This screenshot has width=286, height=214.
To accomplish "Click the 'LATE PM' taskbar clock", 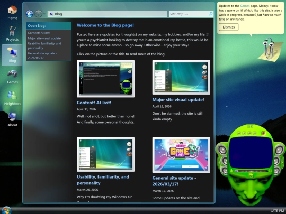I will point(277,210).
